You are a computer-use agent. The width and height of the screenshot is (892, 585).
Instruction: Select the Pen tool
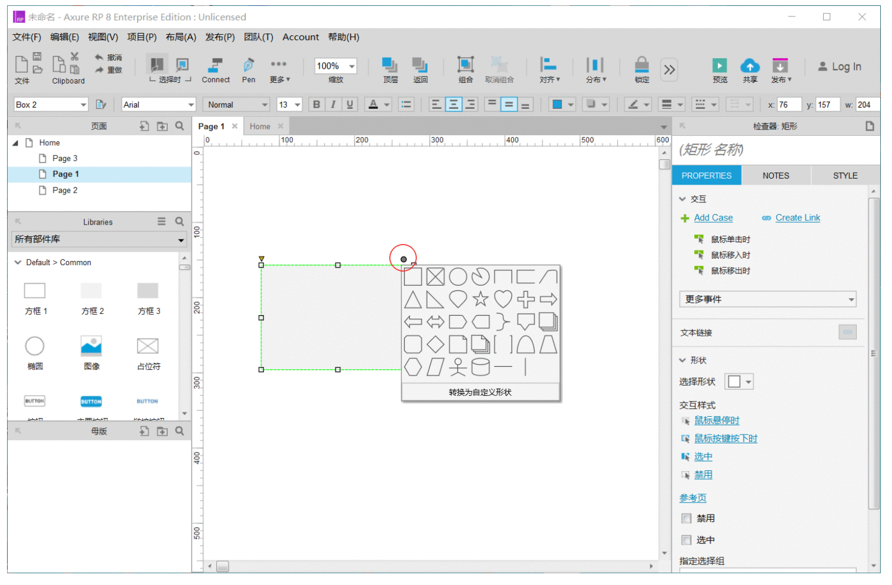click(249, 71)
